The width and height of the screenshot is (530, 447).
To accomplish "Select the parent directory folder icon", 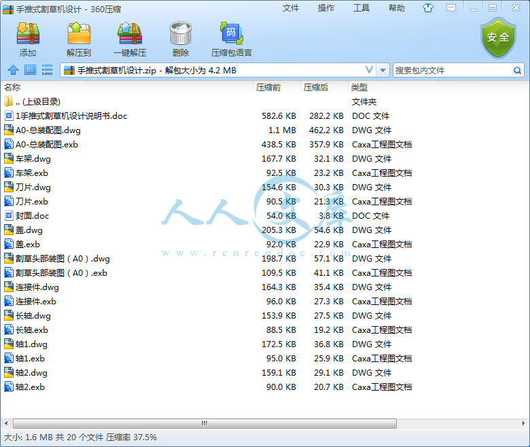I will tap(8, 101).
